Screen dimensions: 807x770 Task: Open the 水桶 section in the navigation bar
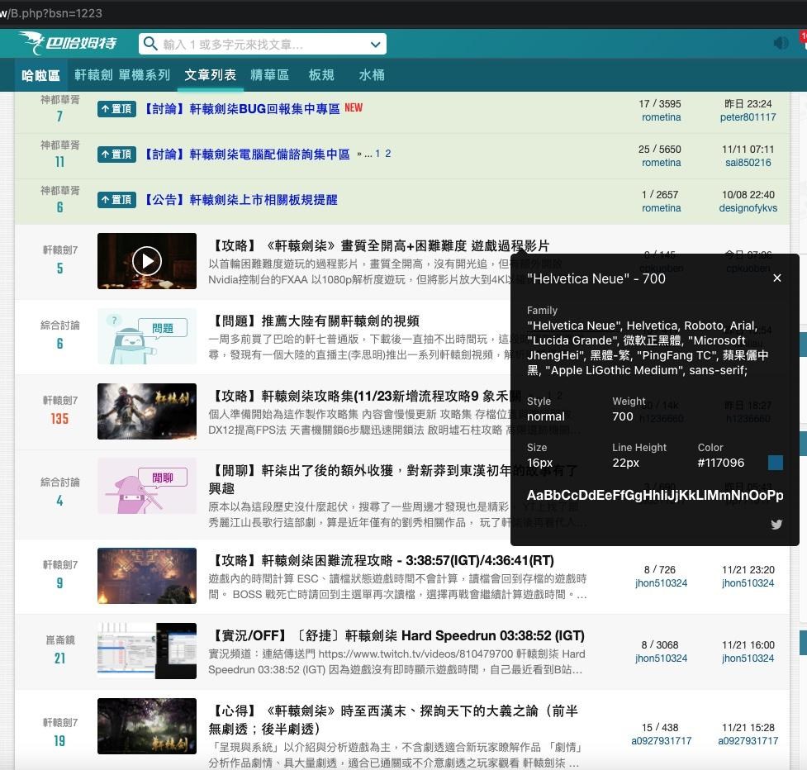372,75
